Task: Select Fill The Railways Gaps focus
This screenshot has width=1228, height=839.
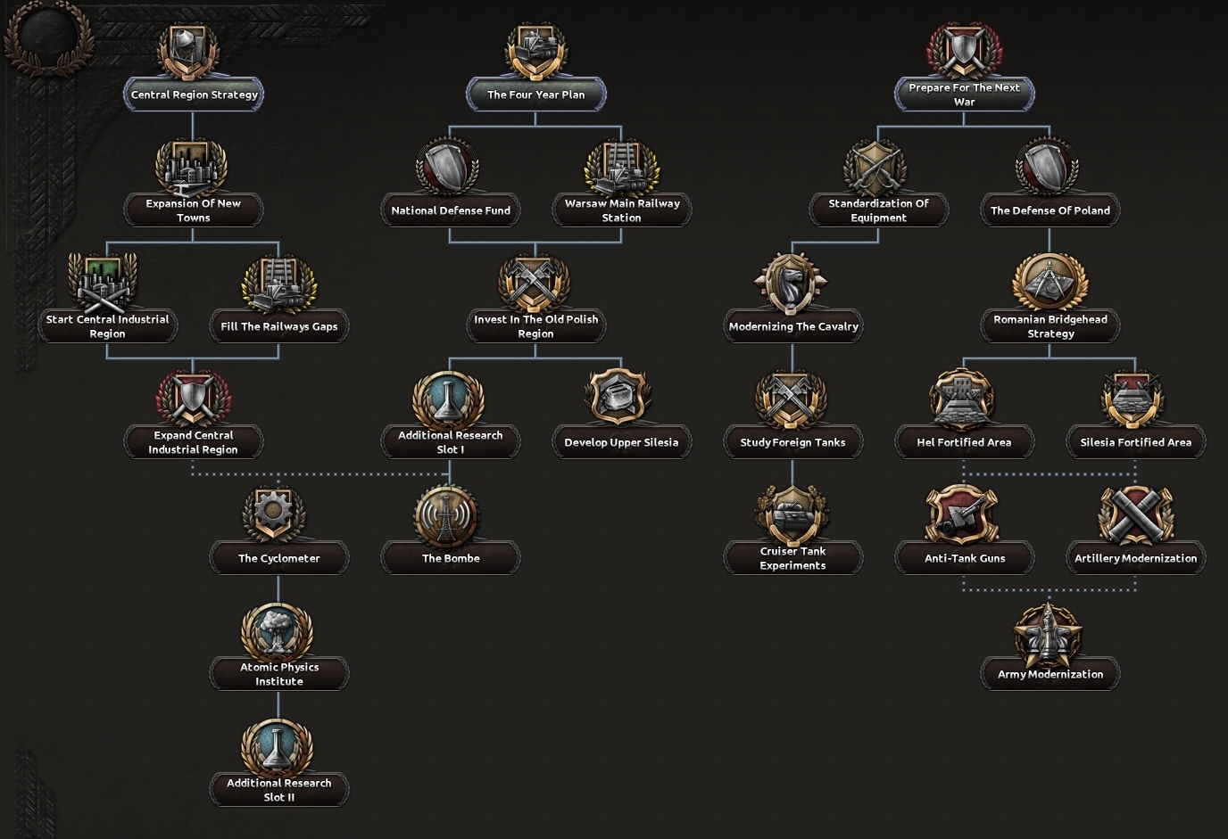Action: (x=278, y=298)
